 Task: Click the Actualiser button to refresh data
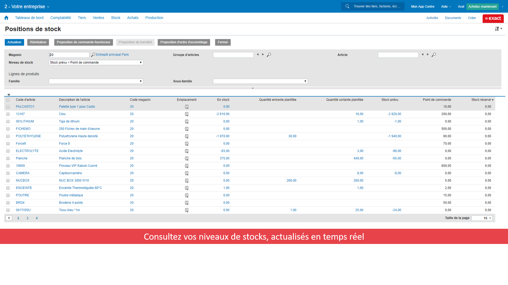(14, 42)
